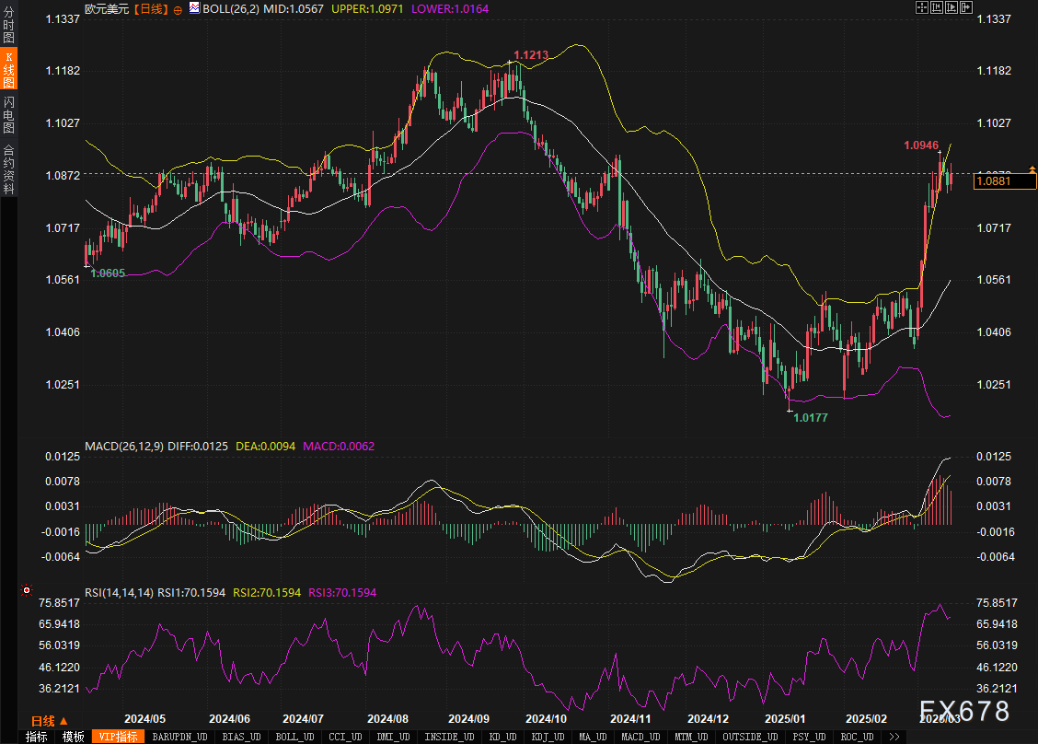Click the scroll chart backward icon

pos(937,7)
